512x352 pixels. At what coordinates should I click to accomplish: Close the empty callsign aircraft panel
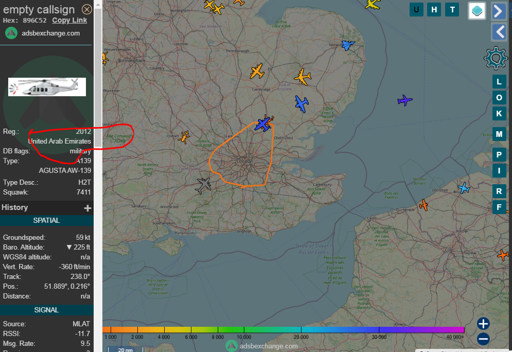click(x=86, y=9)
